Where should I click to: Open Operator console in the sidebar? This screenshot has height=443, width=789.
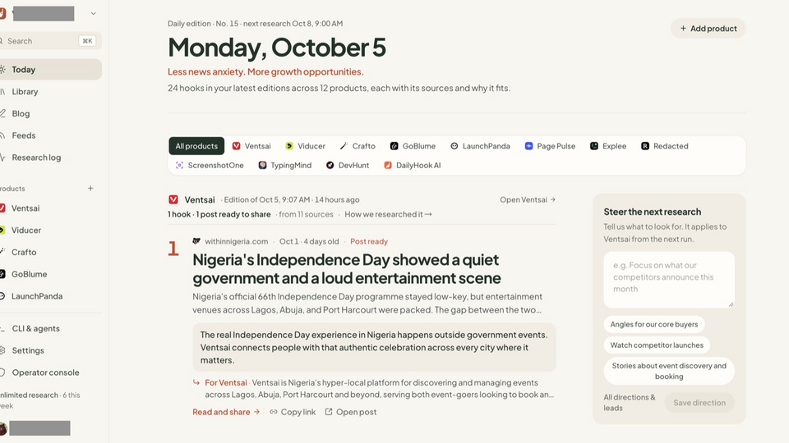click(x=45, y=372)
